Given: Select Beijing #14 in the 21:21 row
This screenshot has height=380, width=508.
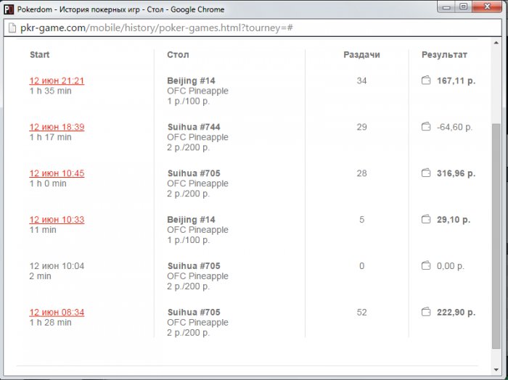Looking at the screenshot, I should 191,80.
